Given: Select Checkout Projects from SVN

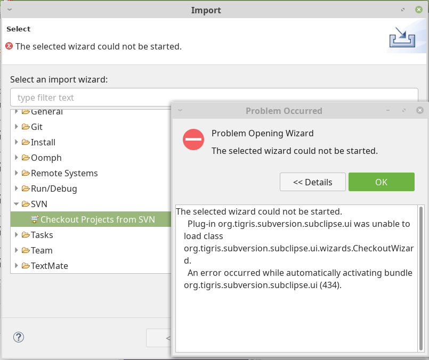Looking at the screenshot, I should pyautogui.click(x=98, y=219).
